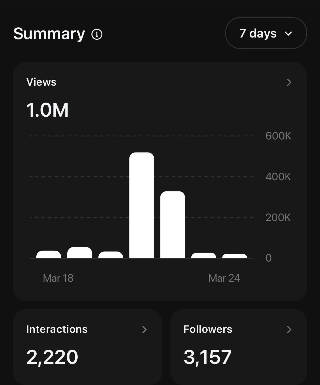Click the Interactions card label
The width and height of the screenshot is (320, 385).
(x=57, y=329)
